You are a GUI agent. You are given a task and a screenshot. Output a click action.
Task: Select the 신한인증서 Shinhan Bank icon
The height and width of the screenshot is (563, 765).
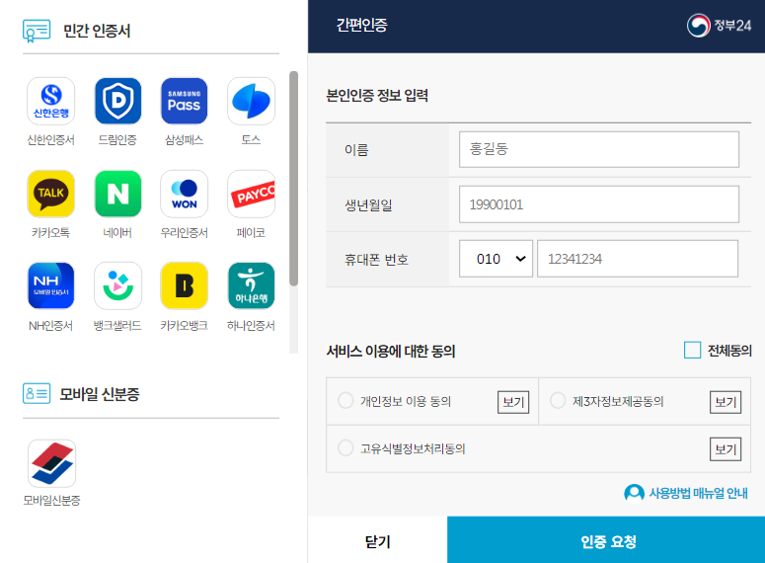pos(50,101)
